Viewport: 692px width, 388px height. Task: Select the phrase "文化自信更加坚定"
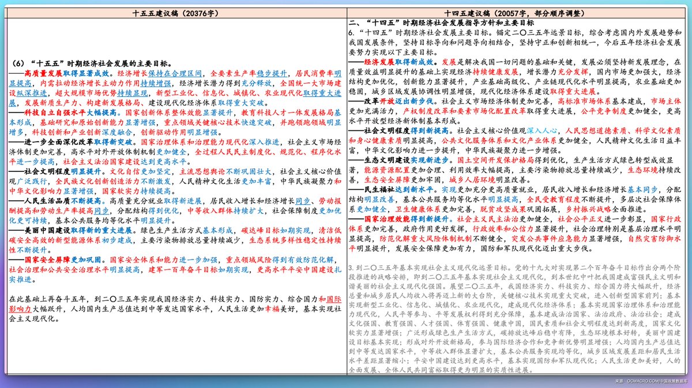tap(141, 171)
